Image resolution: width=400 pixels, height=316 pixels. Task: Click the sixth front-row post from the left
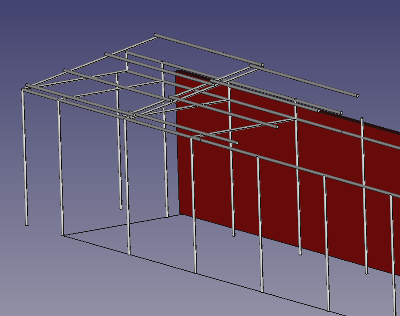[x=326, y=244]
